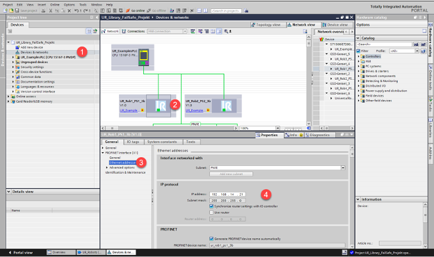This screenshot has width=434, height=257.
Task: Open the Subnet dropdown
Action: [343, 167]
